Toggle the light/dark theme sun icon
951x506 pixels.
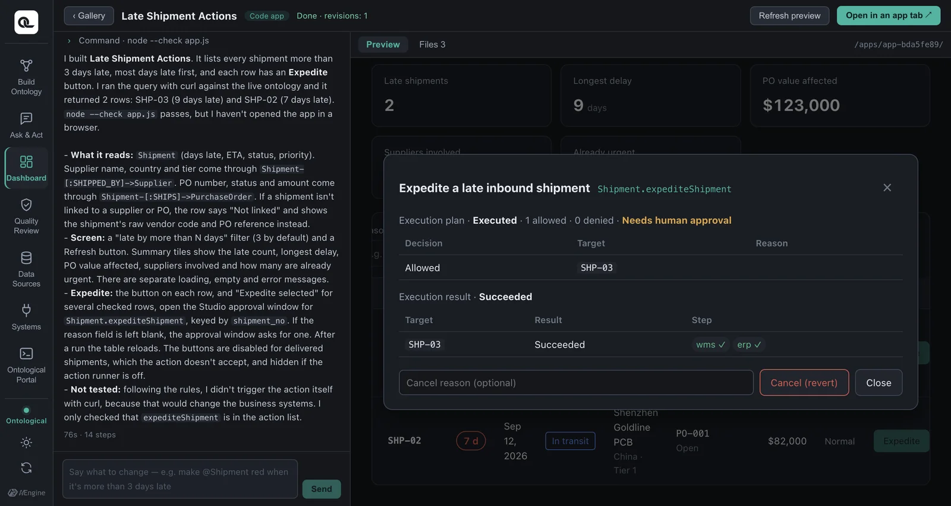[26, 442]
